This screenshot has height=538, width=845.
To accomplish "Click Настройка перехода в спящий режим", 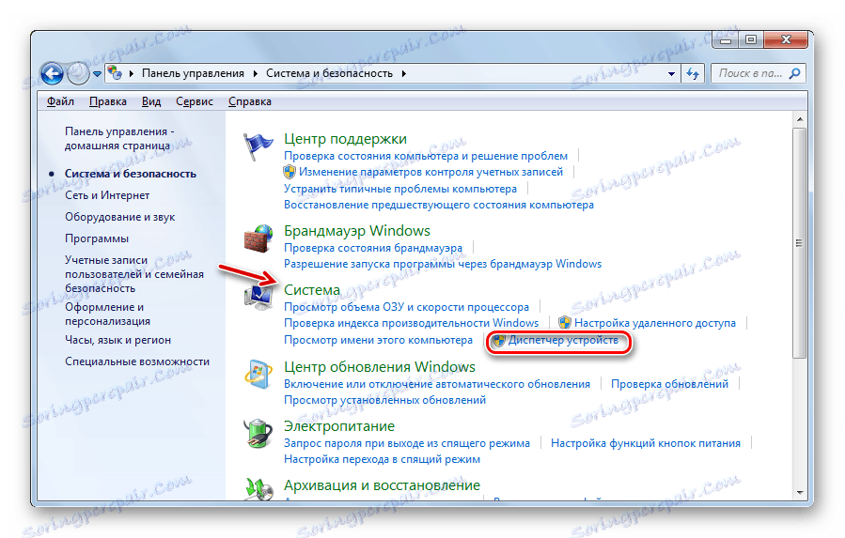I will click(382, 459).
